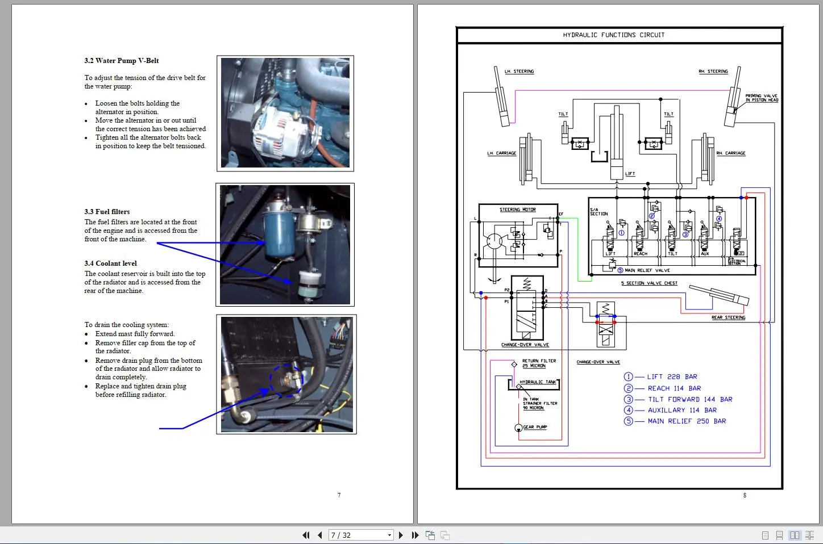
Task: Click the greyed-out next view icon
Action: (445, 535)
